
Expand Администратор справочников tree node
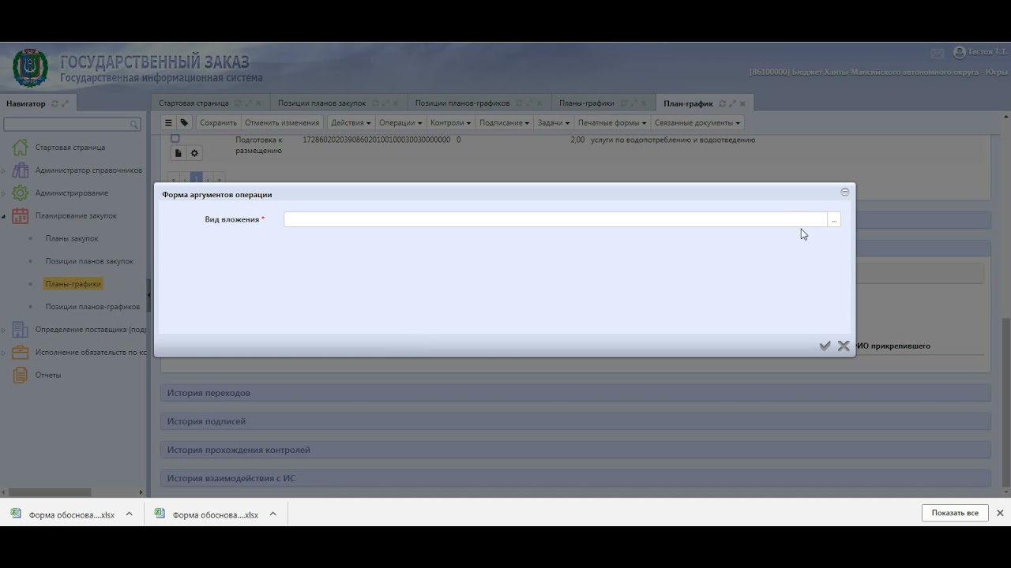(4, 170)
